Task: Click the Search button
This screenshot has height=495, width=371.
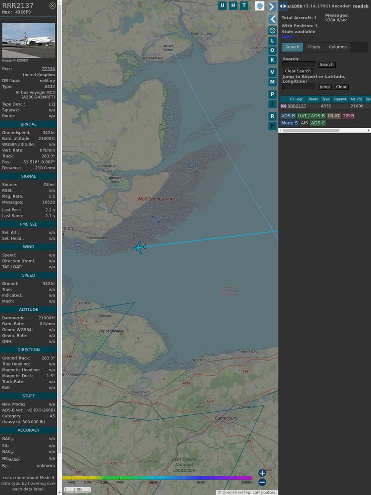Action: coord(326,64)
